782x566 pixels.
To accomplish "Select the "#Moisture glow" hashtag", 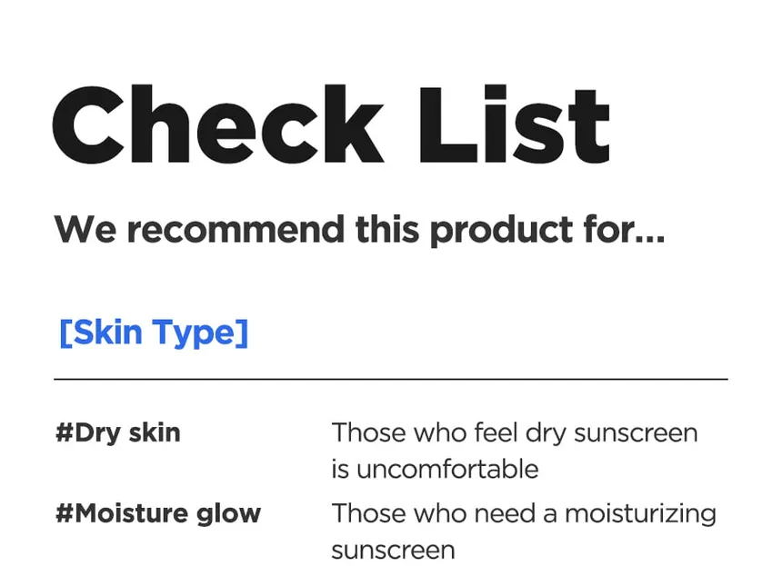I will (x=158, y=513).
